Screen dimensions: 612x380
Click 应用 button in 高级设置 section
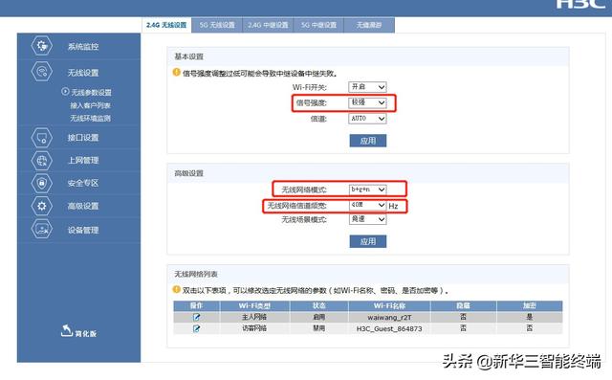click(367, 241)
